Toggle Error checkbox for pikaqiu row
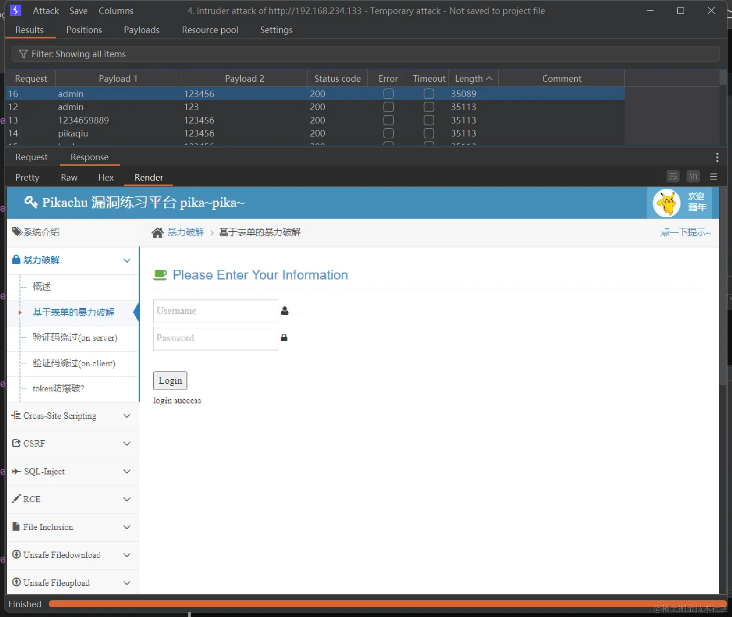The image size is (732, 617). 389,133
